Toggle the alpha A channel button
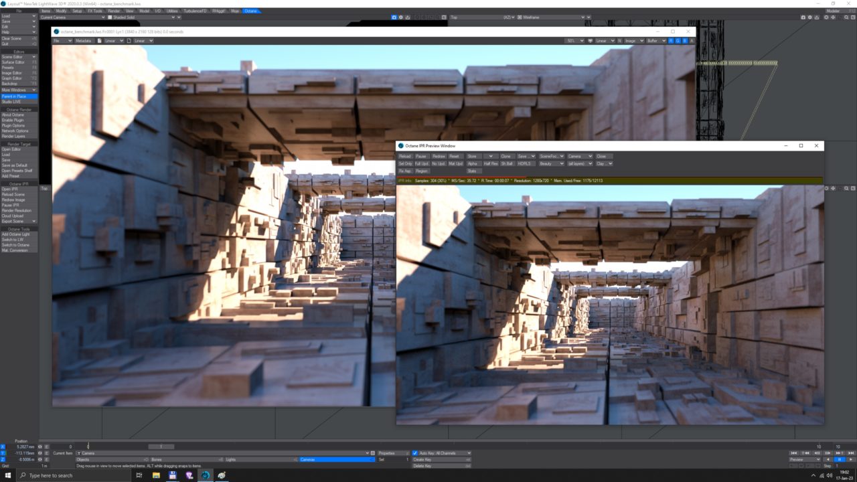The height and width of the screenshot is (482, 857). click(x=692, y=41)
